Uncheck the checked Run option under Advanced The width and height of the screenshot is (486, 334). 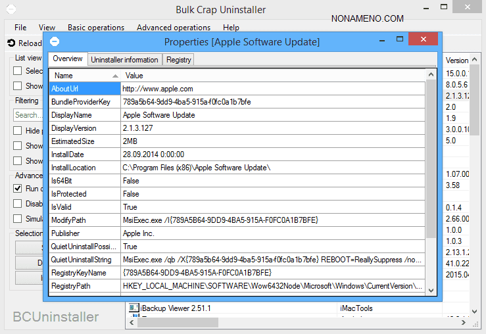click(18, 189)
